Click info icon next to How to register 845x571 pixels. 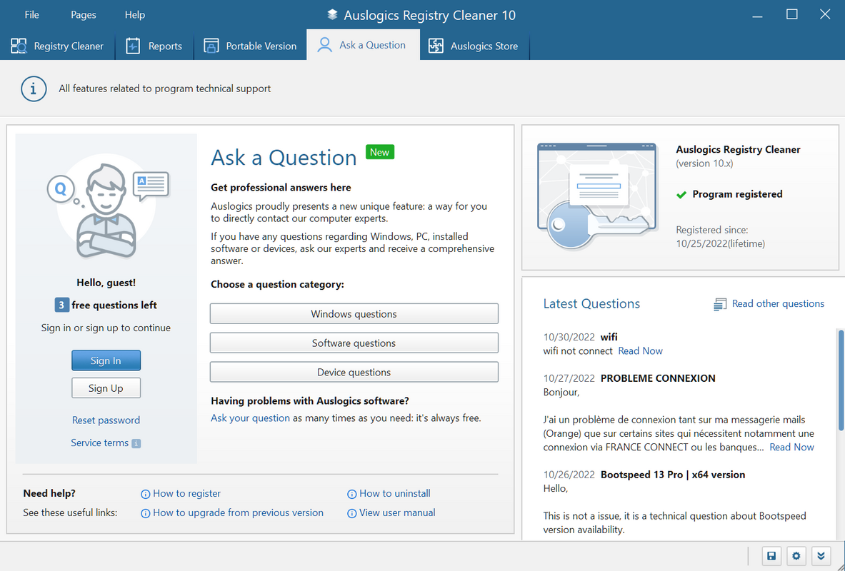coord(145,494)
